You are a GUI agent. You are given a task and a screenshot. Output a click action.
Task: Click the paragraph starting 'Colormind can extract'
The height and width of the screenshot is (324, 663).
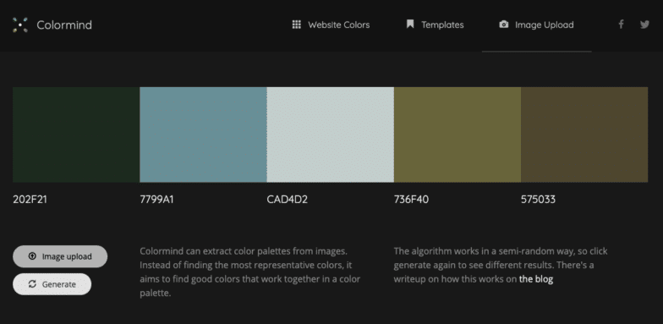250,272
